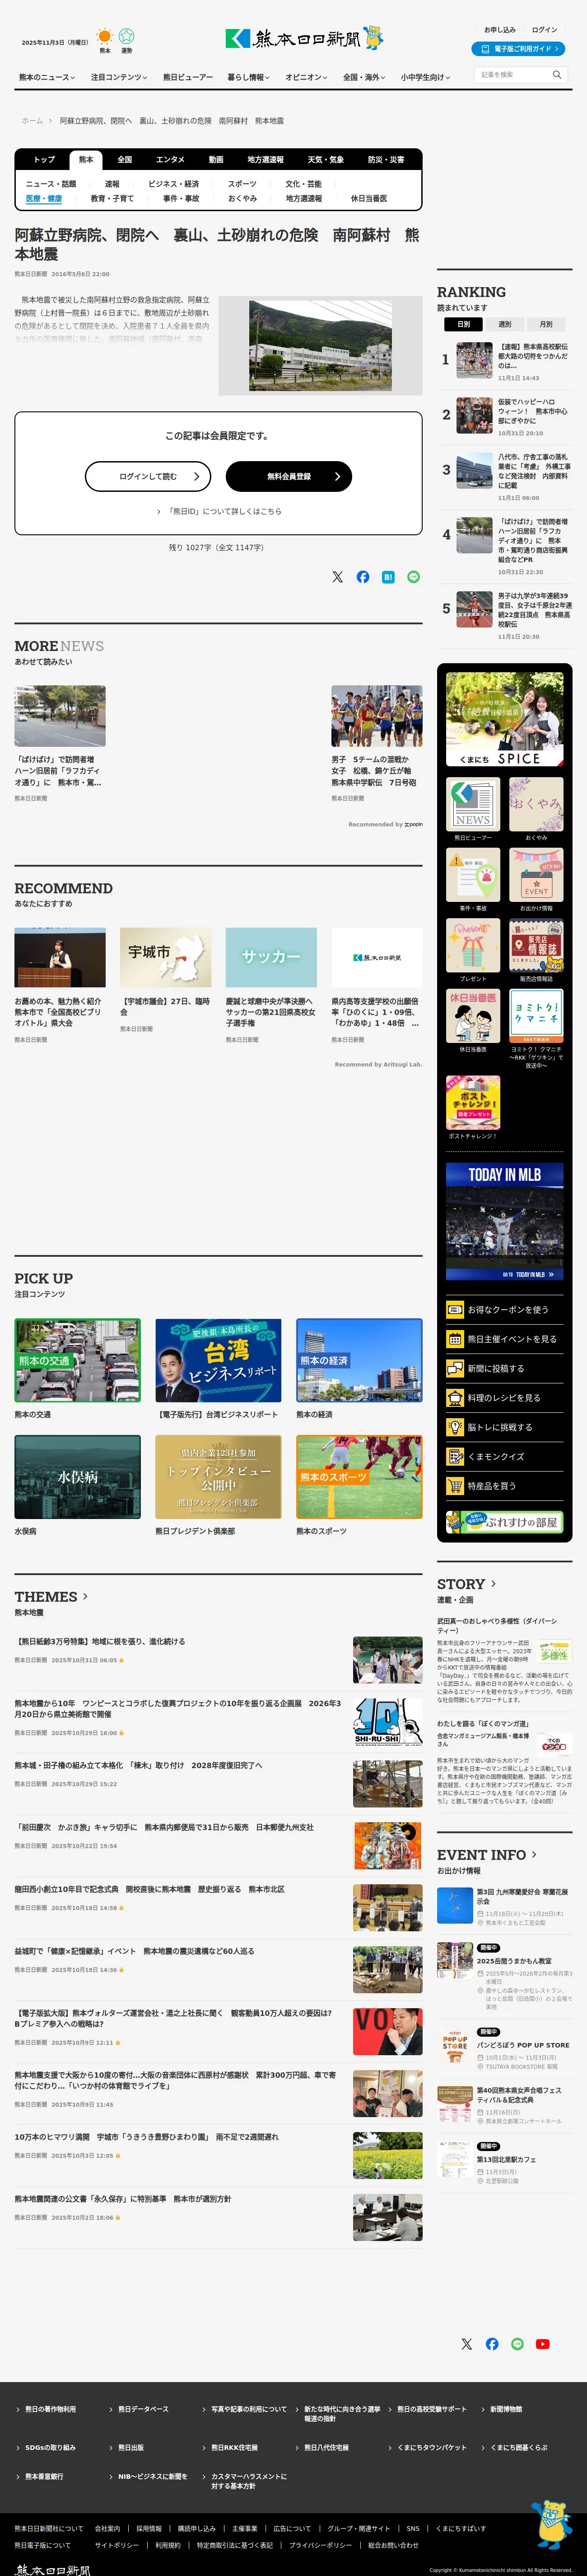
Task: Click calendar icon 熊日主催イベントを見る
Action: [454, 1339]
